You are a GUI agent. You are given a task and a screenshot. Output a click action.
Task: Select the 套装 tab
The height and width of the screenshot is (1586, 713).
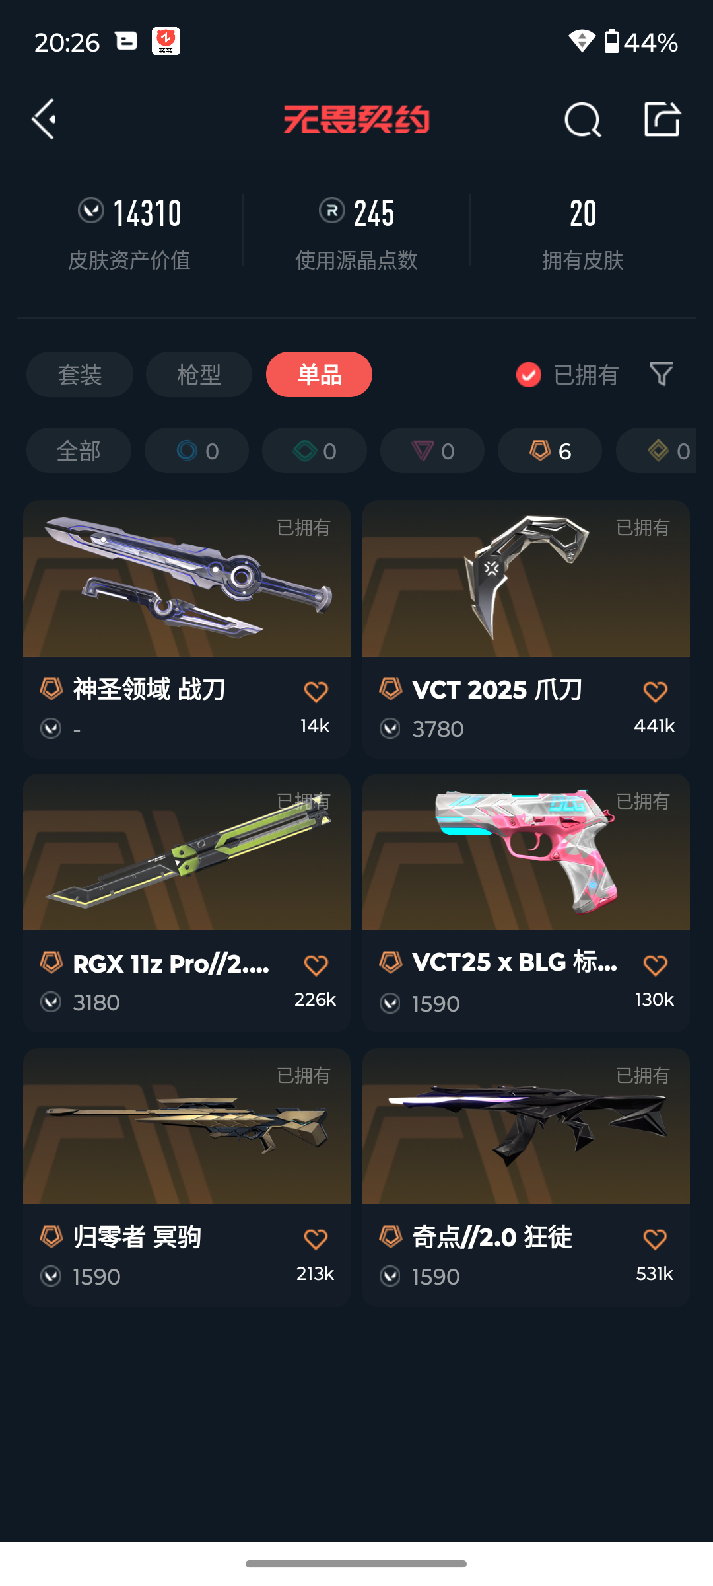[80, 375]
